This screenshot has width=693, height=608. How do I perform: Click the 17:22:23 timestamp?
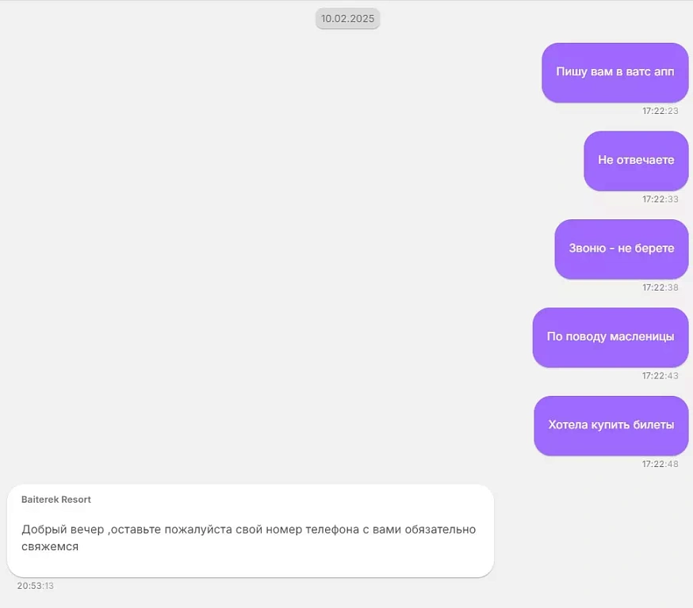(660, 112)
